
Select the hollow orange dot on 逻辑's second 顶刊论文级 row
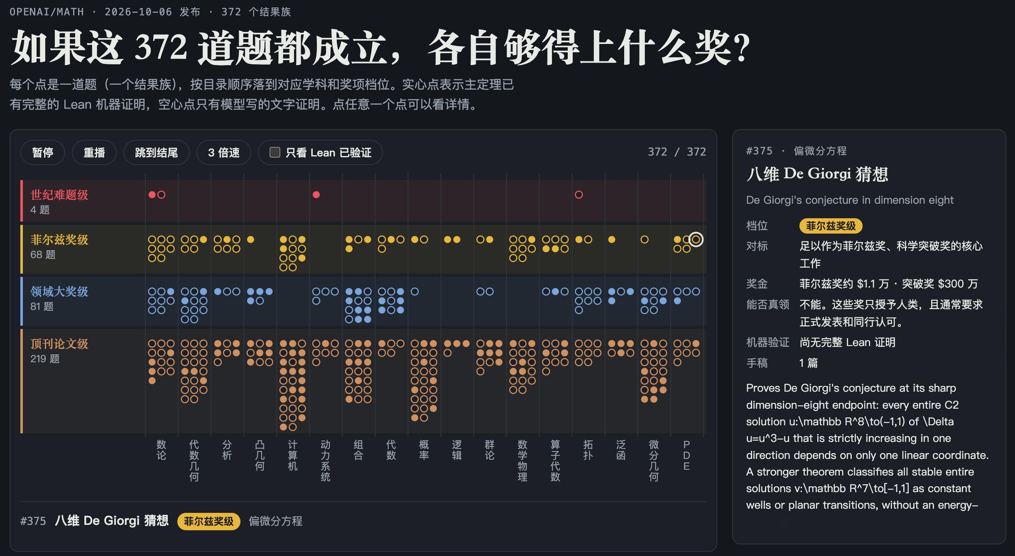click(x=447, y=353)
